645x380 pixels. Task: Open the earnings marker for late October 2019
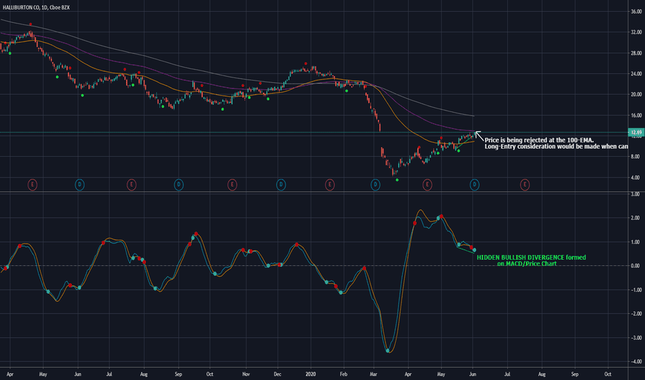click(x=232, y=185)
